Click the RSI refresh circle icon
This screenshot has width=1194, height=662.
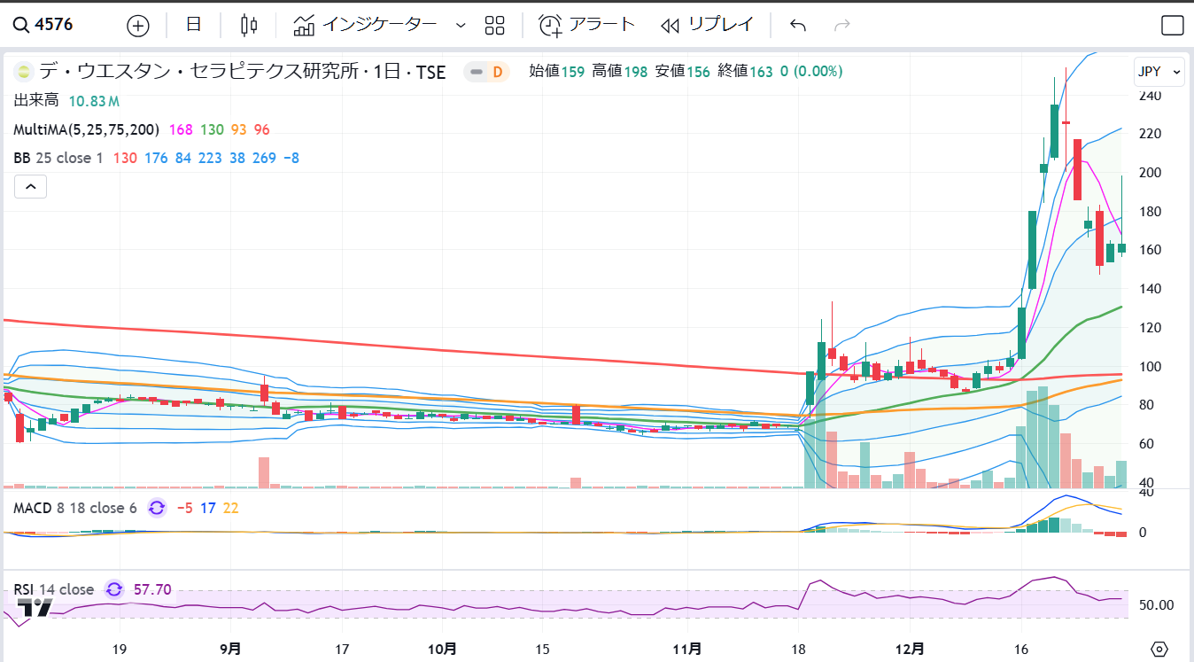tap(114, 589)
